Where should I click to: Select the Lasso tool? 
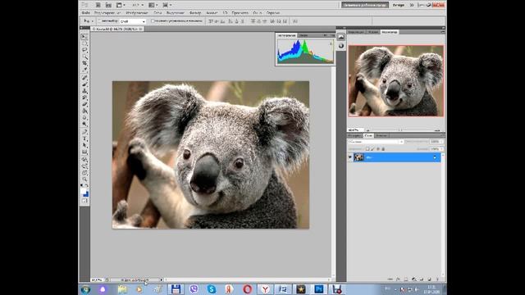[84, 50]
